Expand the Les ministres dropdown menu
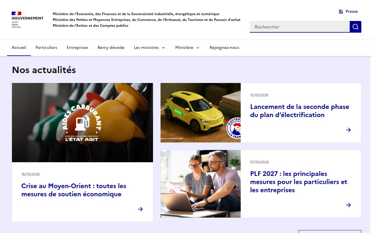This screenshot has width=373, height=233. pyautogui.click(x=149, y=47)
